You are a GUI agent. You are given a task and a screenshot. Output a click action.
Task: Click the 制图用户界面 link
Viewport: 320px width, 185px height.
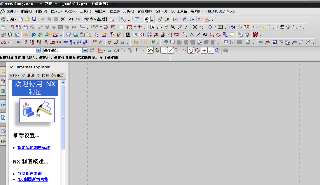pos(29,174)
